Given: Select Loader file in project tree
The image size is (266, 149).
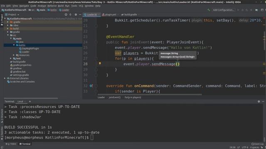Looking at the screenshot, I should [x=24, y=52].
